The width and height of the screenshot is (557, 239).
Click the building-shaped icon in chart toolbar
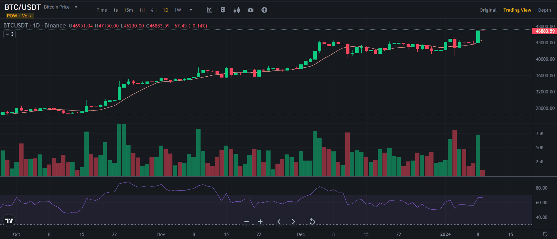[223, 10]
